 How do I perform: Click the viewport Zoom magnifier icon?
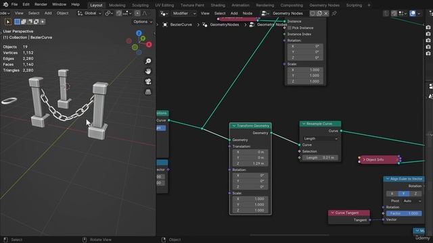click(x=148, y=61)
